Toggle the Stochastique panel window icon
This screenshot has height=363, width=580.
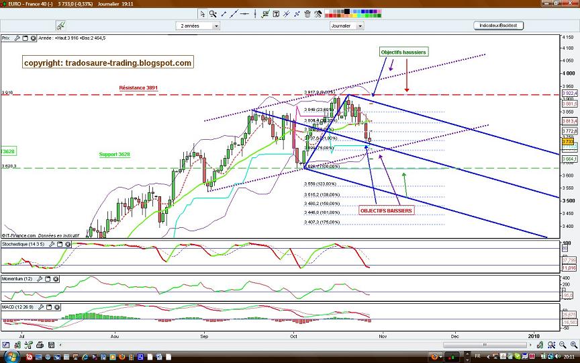coord(60,245)
